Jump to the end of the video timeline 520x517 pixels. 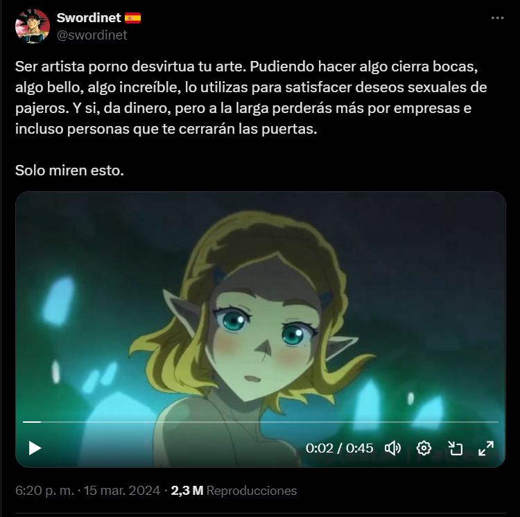(x=497, y=422)
